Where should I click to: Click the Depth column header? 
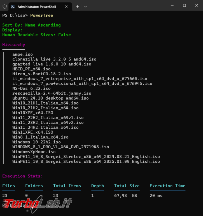(x=97, y=186)
